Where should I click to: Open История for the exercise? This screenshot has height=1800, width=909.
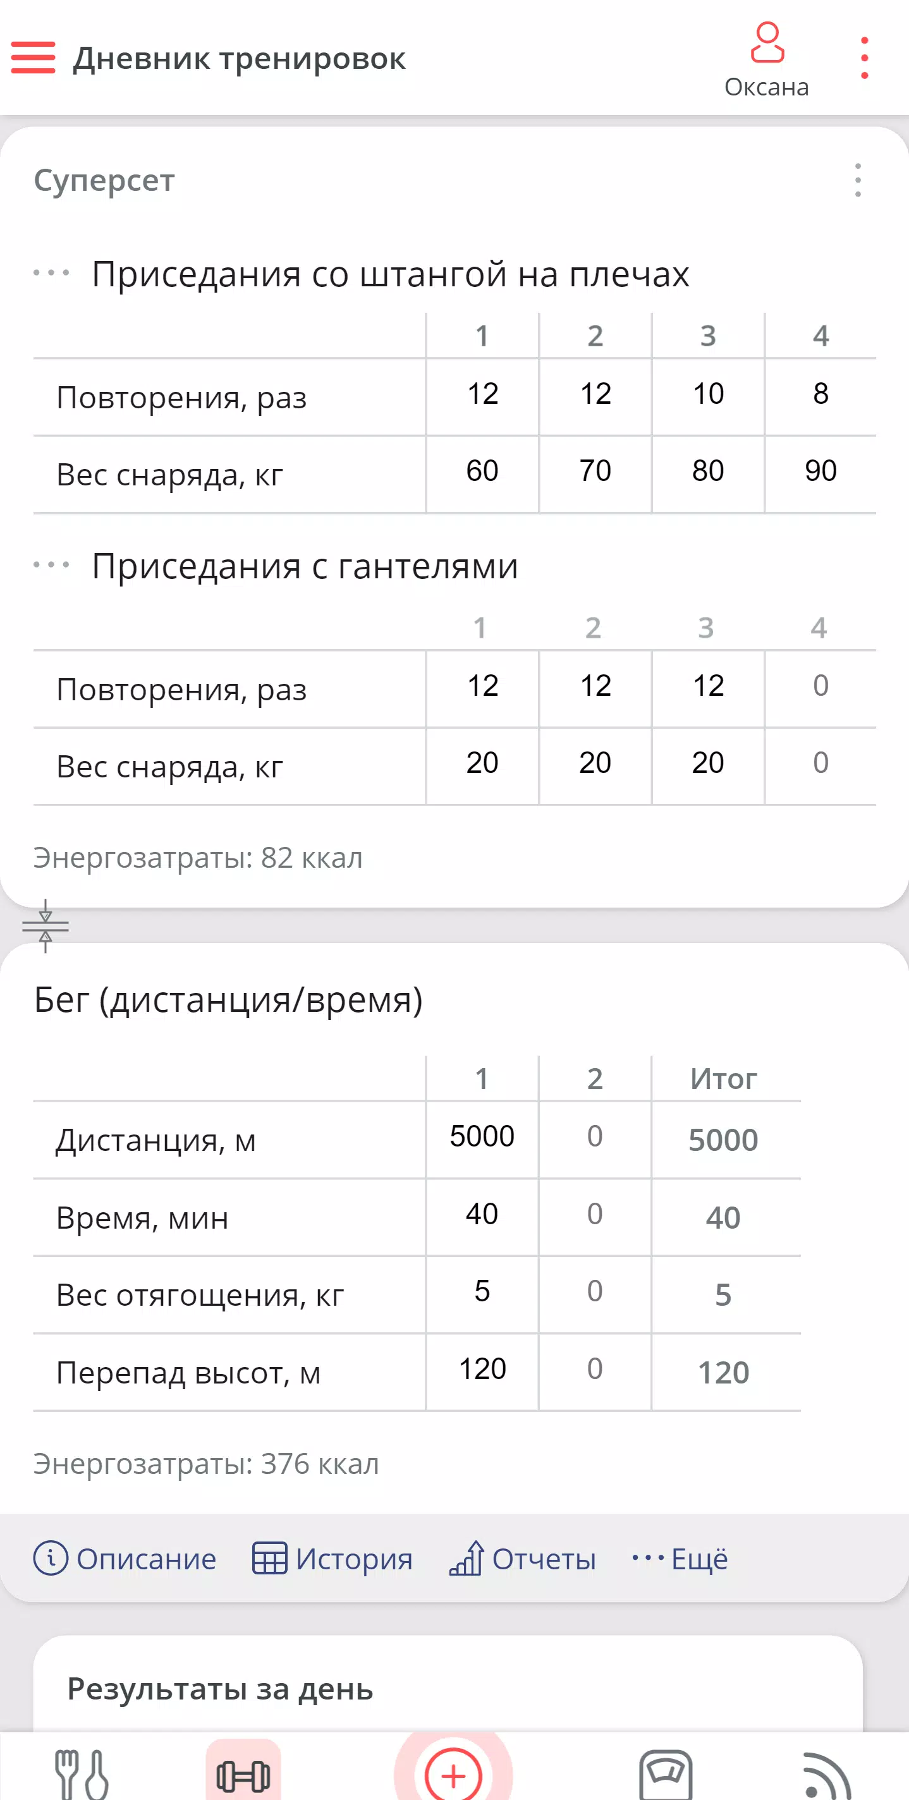(x=332, y=1559)
